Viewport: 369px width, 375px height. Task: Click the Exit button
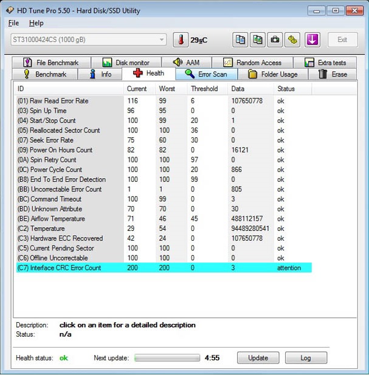coord(343,40)
